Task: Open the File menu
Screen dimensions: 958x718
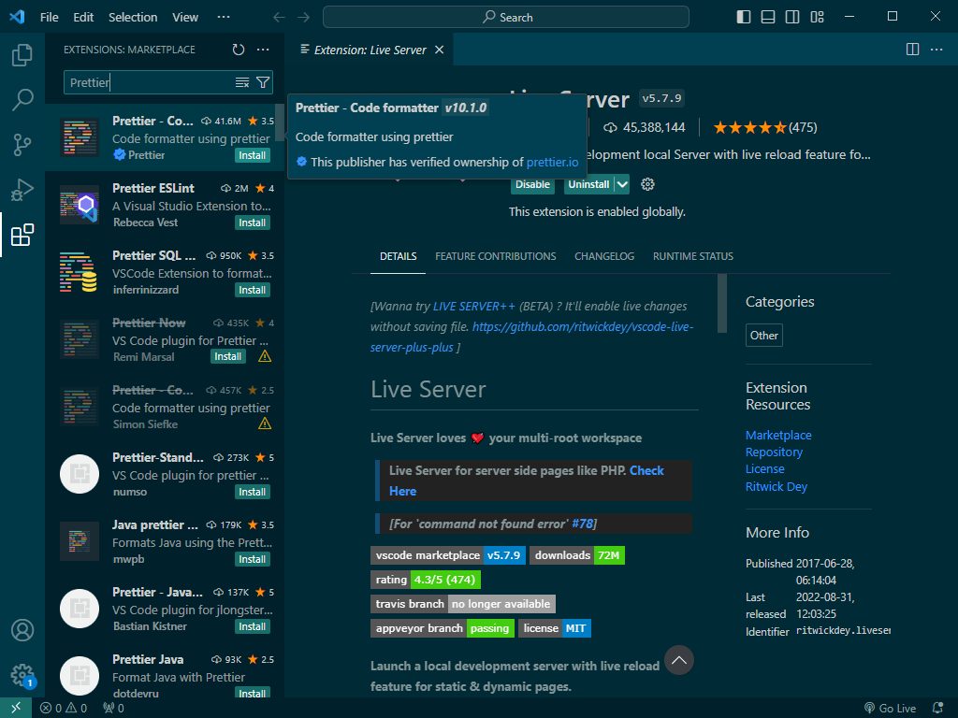Action: click(49, 17)
